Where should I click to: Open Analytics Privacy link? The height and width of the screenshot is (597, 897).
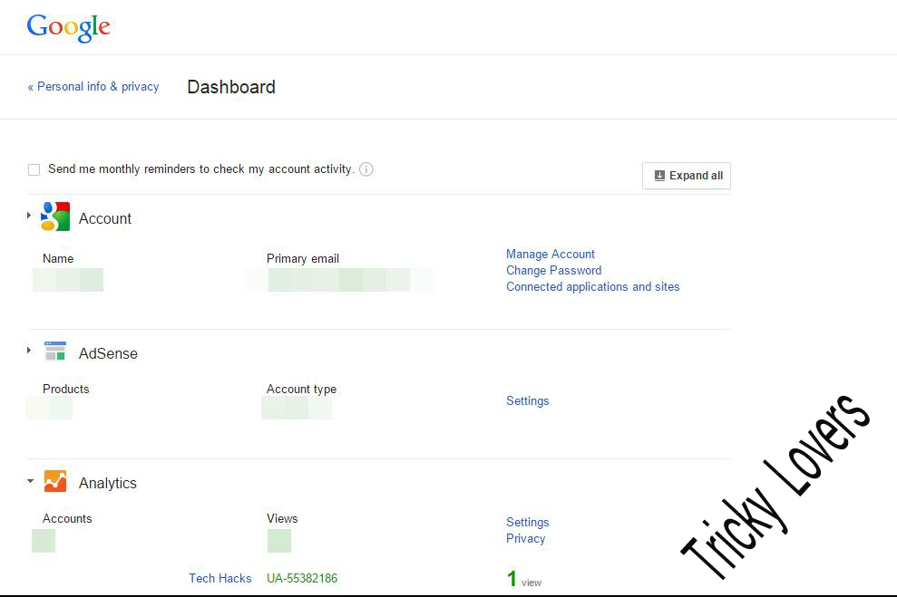(x=526, y=539)
